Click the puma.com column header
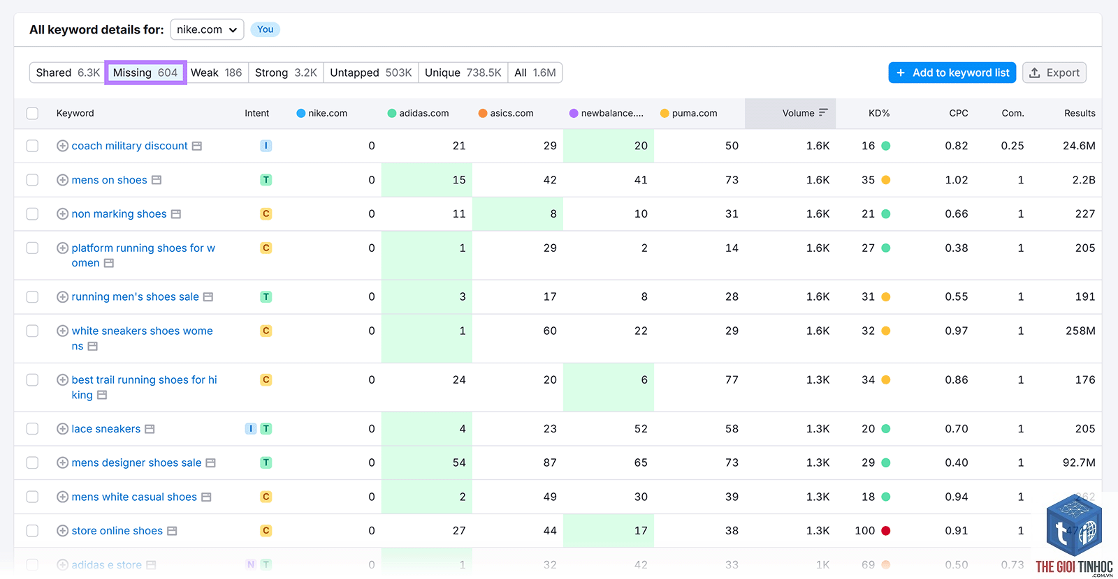Screen dimensions: 1118x579 pos(689,113)
